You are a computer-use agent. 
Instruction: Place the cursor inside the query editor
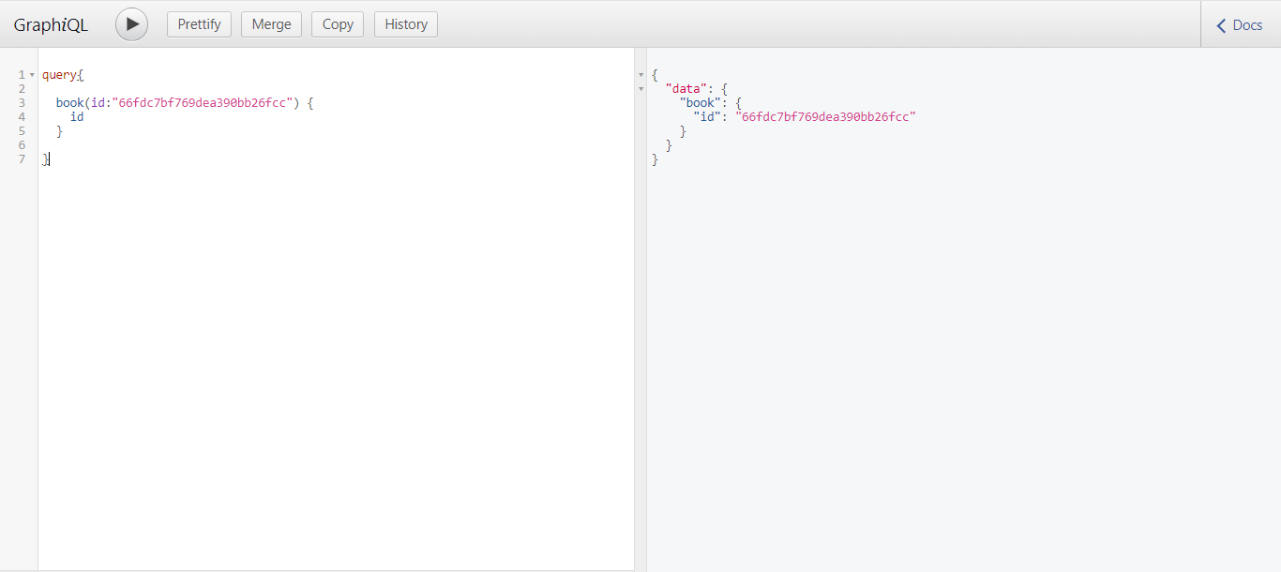click(x=281, y=281)
